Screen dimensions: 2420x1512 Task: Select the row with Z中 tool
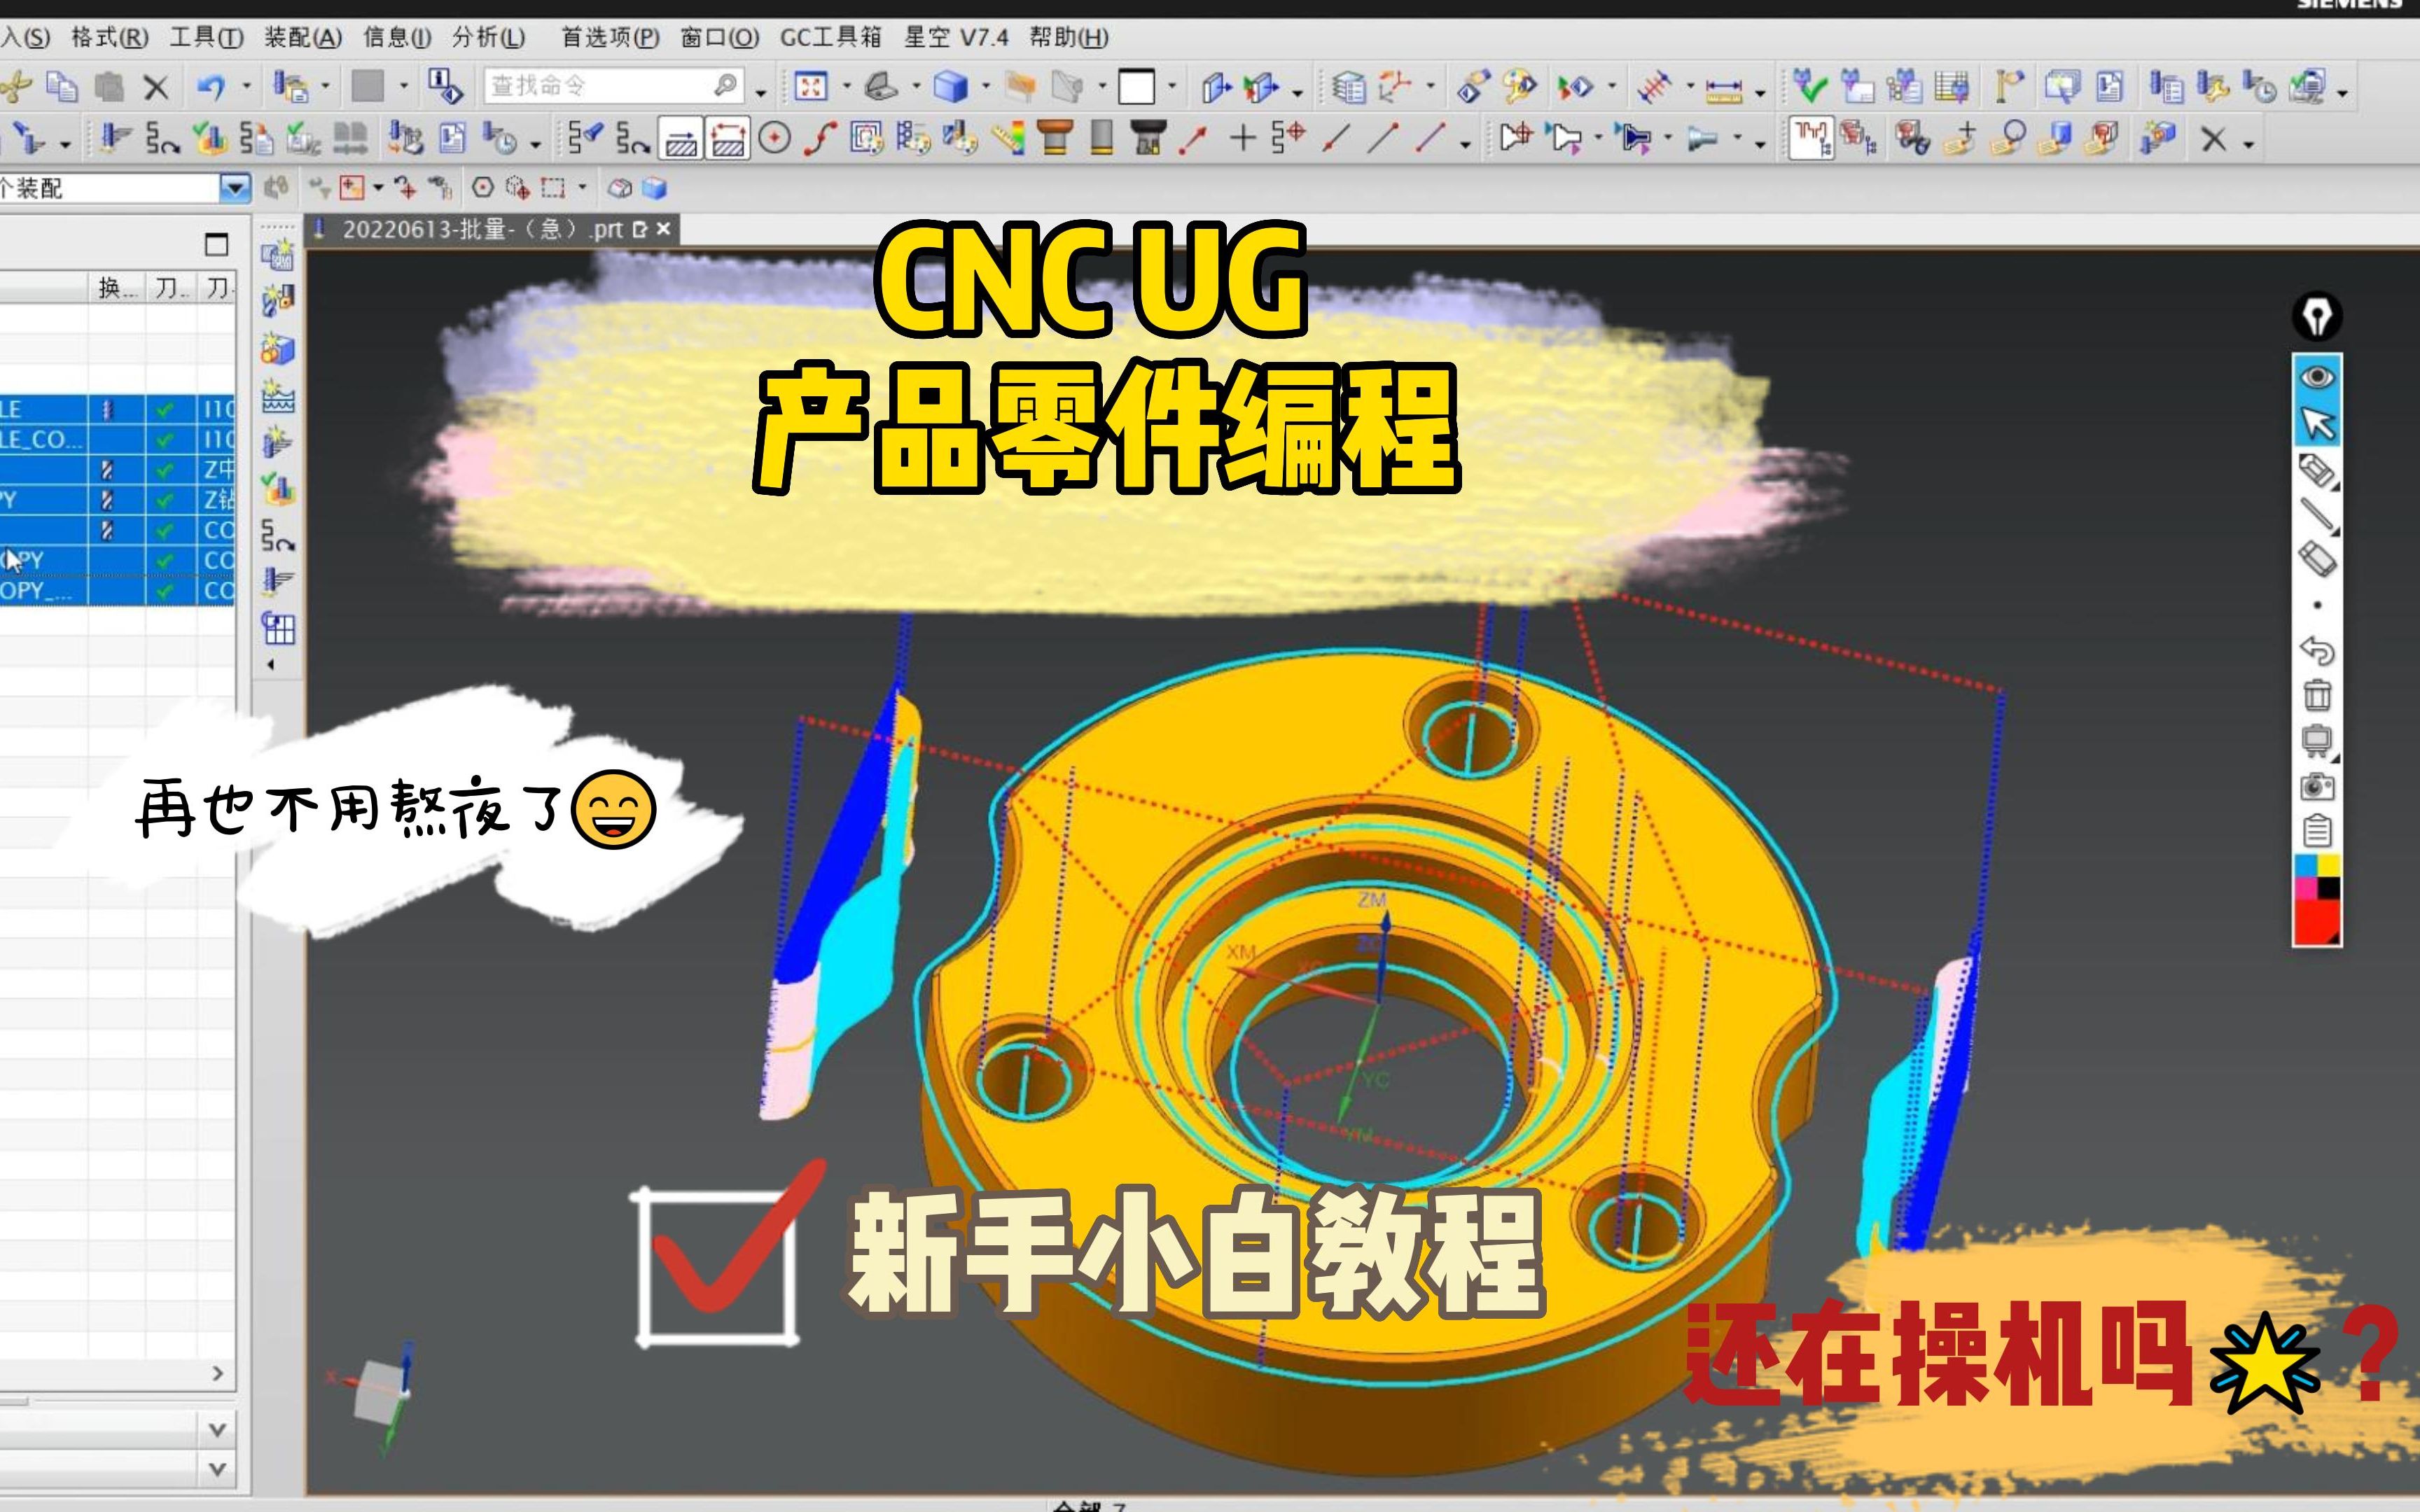(x=117, y=469)
